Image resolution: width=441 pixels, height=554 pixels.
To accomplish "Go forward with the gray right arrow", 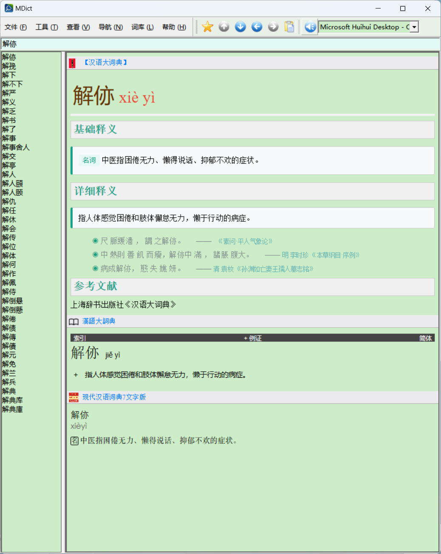I will (273, 27).
